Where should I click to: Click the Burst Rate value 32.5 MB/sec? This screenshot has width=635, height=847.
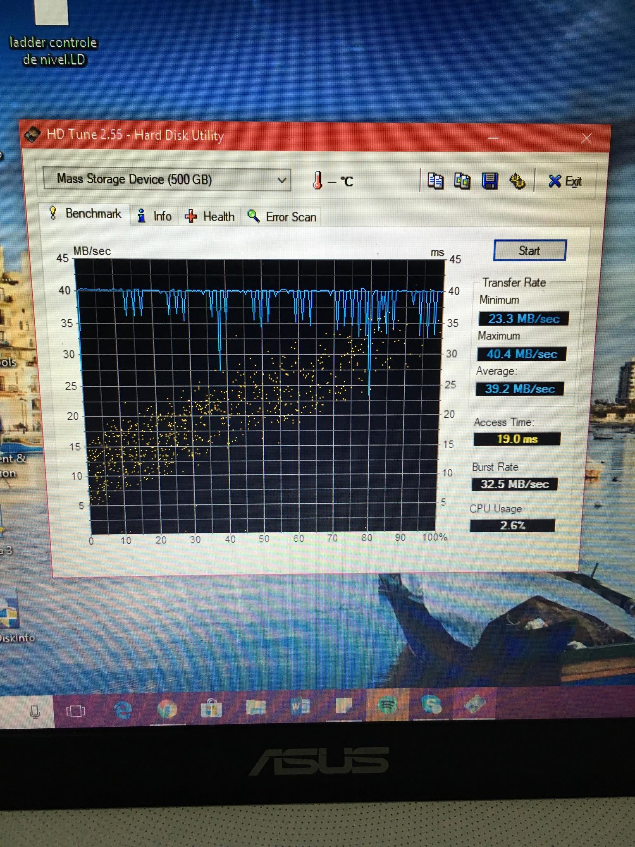[x=514, y=484]
